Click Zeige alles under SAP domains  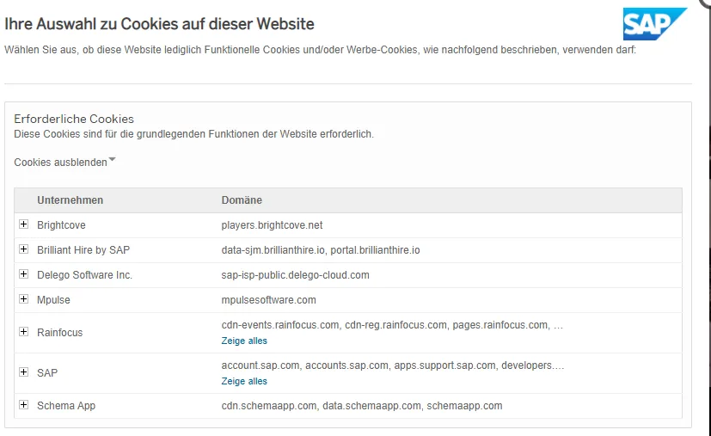click(x=244, y=381)
